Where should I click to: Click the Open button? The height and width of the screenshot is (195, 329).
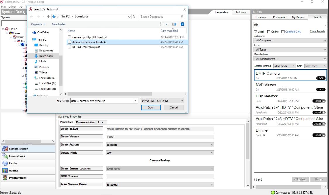click(151, 107)
